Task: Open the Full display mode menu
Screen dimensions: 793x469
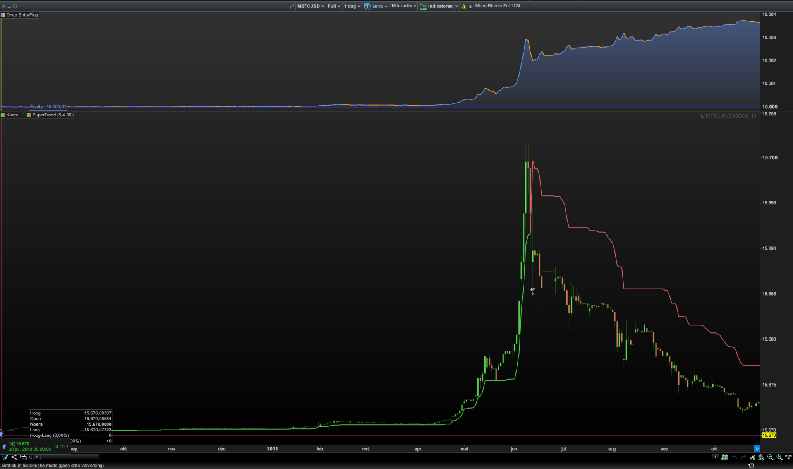Action: tap(333, 6)
